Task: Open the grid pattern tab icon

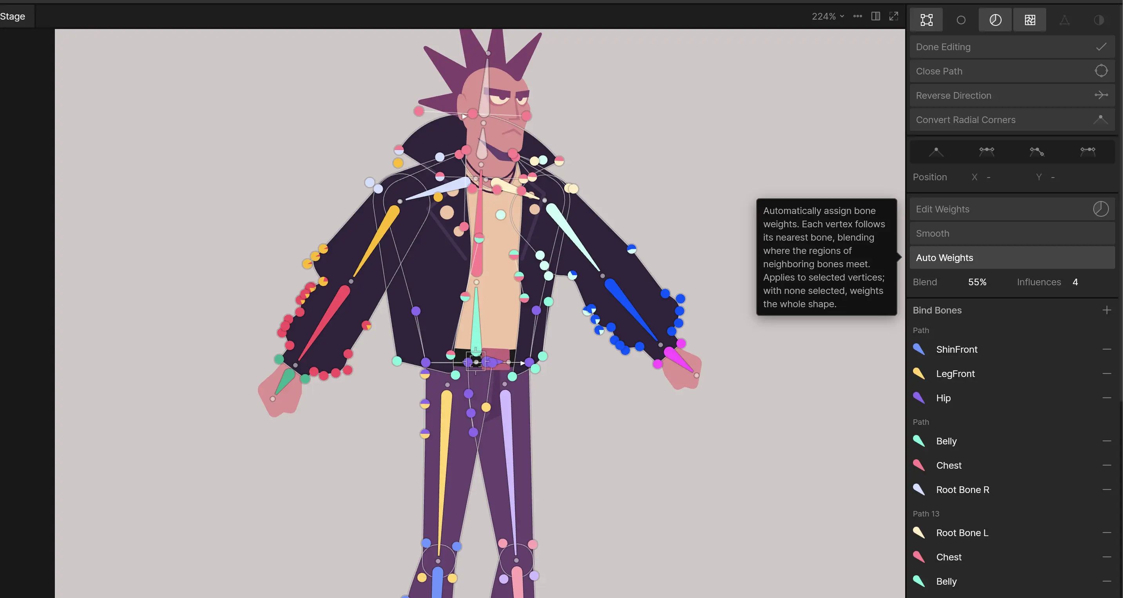Action: (x=1030, y=20)
